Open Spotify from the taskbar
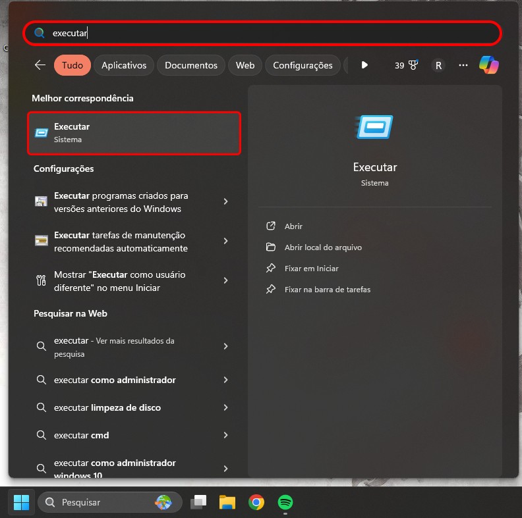This screenshot has width=522, height=518. (x=285, y=502)
